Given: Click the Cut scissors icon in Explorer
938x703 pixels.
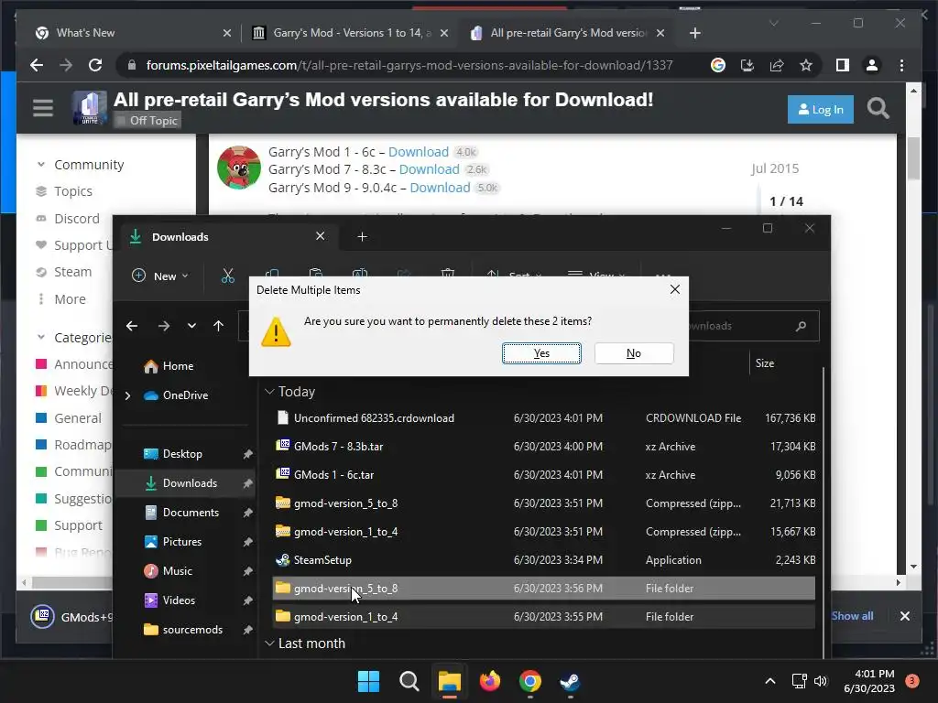Looking at the screenshot, I should point(227,276).
